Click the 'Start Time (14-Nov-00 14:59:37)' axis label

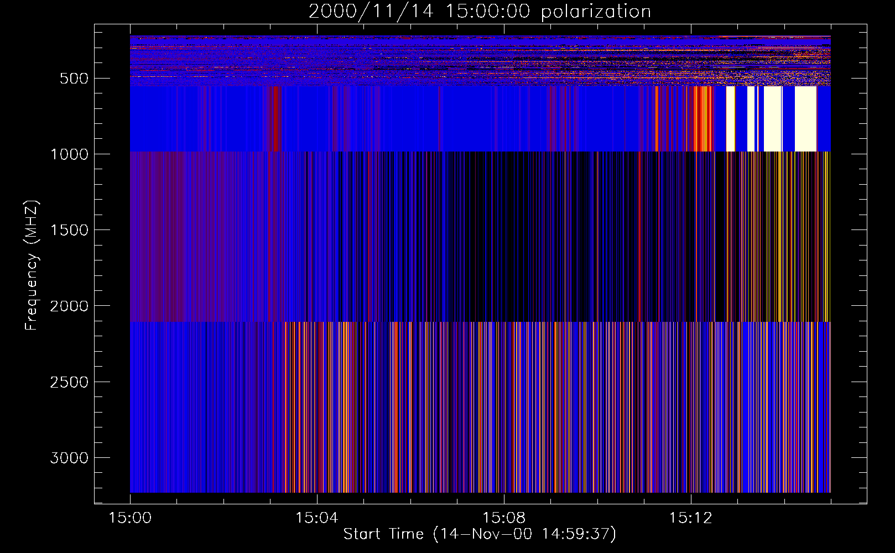(x=480, y=534)
